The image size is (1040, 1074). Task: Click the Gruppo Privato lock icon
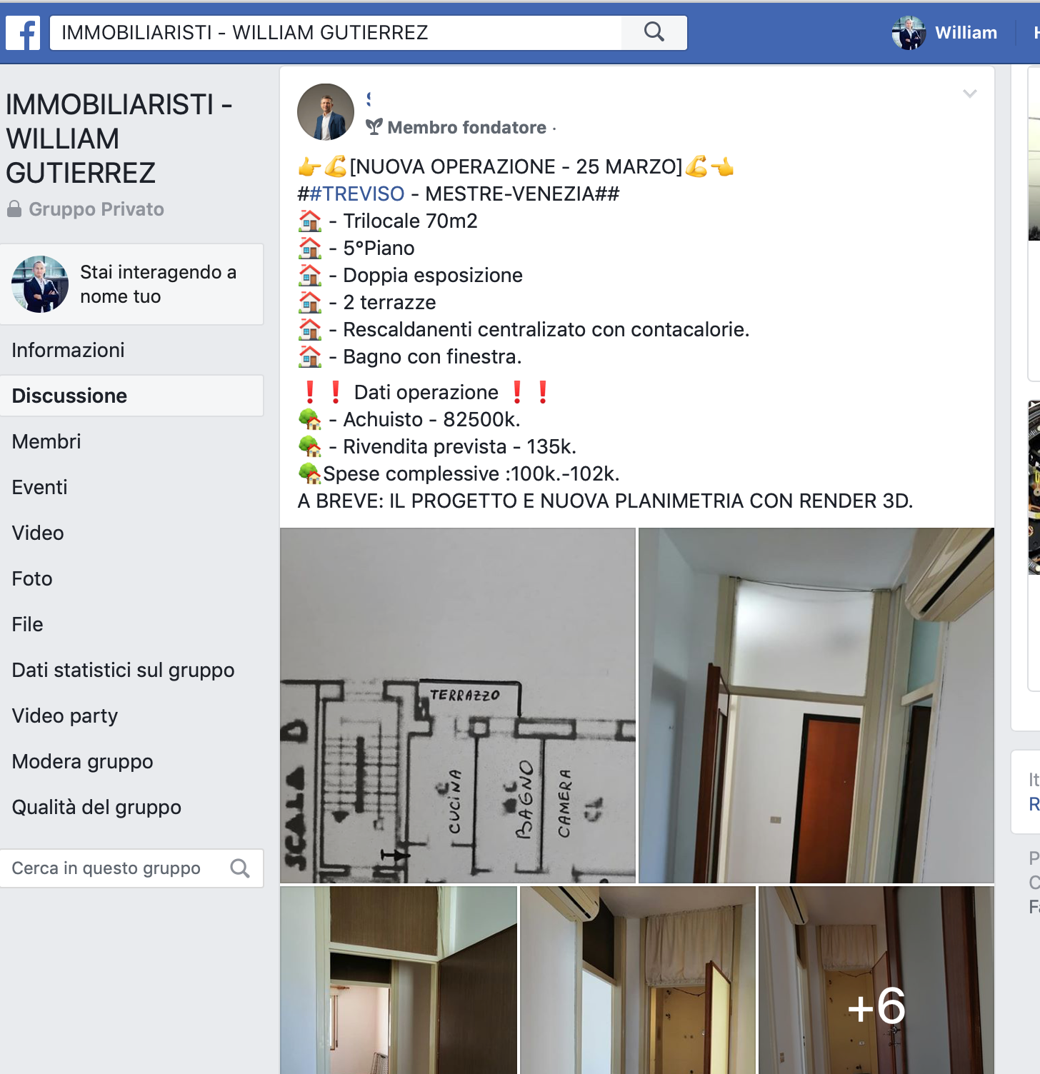(x=14, y=209)
